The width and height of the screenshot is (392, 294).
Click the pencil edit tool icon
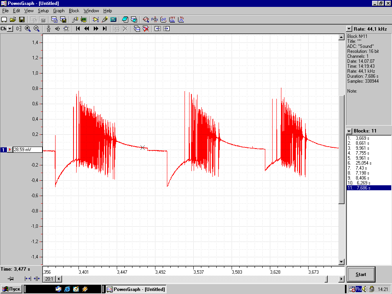[105, 20]
